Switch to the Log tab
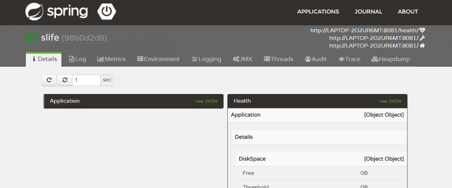Screen dimensions: 452x188 [x=77, y=59]
